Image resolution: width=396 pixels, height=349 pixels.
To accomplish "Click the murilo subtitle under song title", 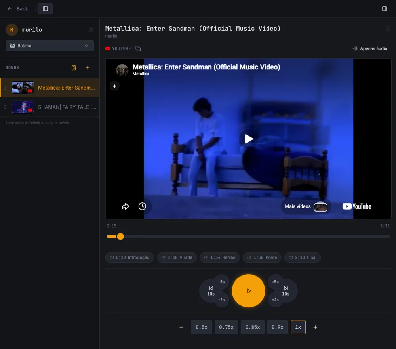I will (111, 36).
